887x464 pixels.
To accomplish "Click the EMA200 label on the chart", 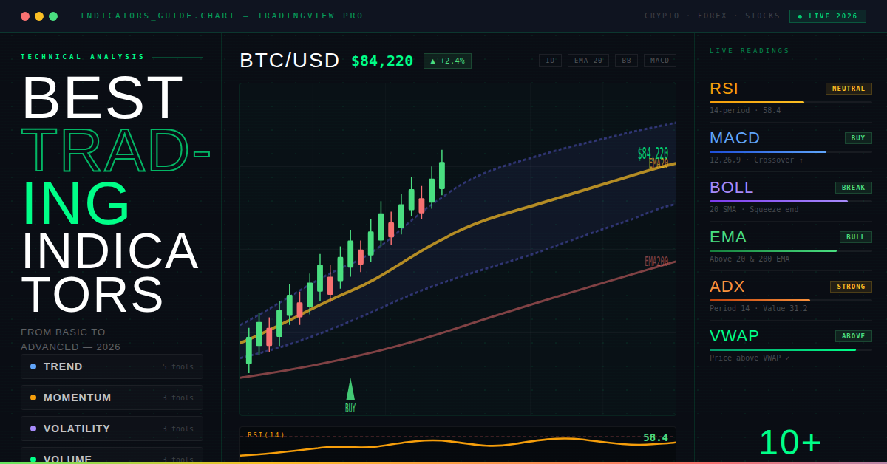I will (656, 262).
